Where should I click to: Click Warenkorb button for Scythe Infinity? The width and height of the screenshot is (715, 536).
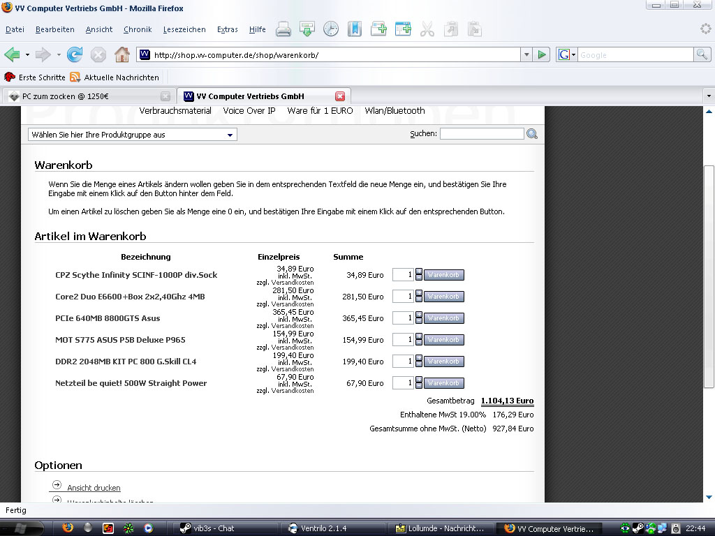tap(443, 275)
